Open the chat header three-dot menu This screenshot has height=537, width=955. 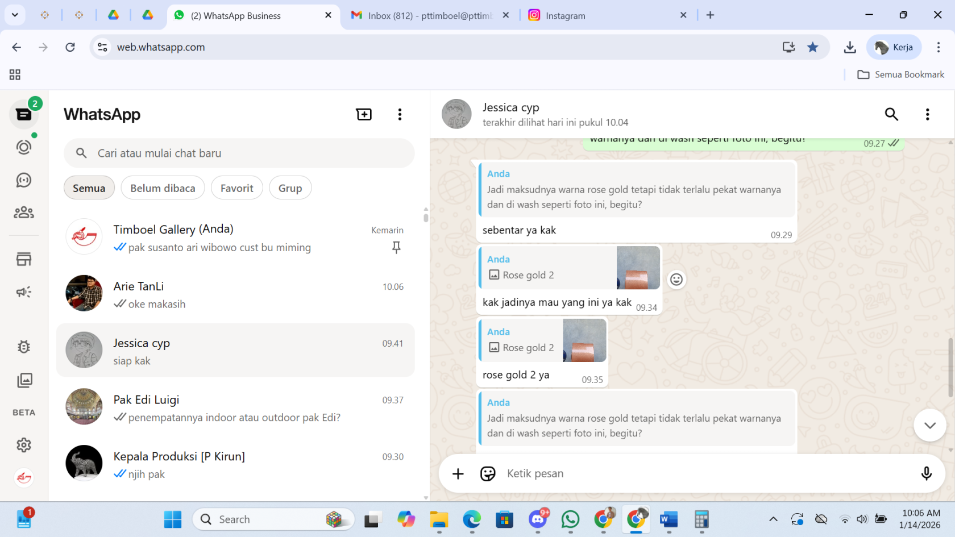pos(928,114)
